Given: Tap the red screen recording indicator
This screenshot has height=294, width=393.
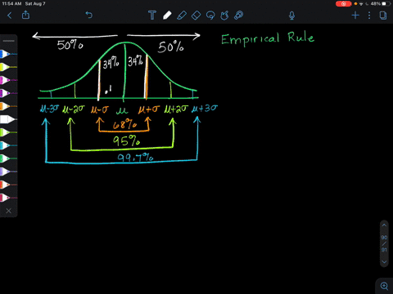Looking at the screenshot, I should coord(343,4).
